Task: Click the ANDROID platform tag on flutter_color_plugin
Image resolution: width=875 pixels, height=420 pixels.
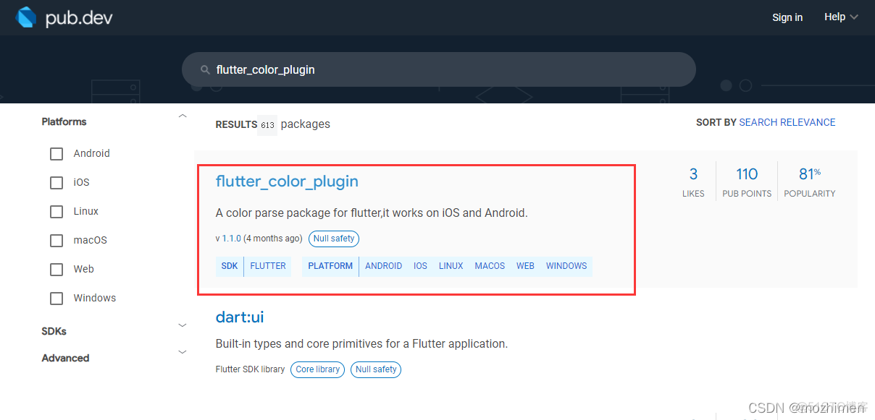Action: click(383, 266)
